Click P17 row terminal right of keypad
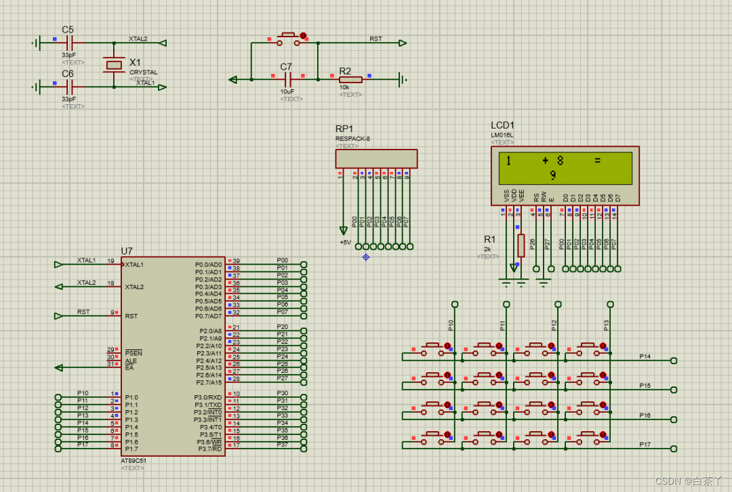This screenshot has width=732, height=492. [674, 449]
